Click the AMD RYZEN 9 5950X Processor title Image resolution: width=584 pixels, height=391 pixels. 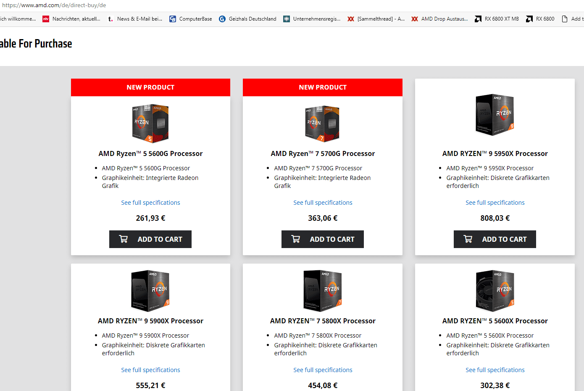[x=495, y=153]
